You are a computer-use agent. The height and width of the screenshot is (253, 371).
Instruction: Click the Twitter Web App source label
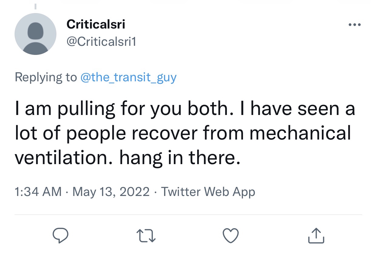(x=208, y=192)
